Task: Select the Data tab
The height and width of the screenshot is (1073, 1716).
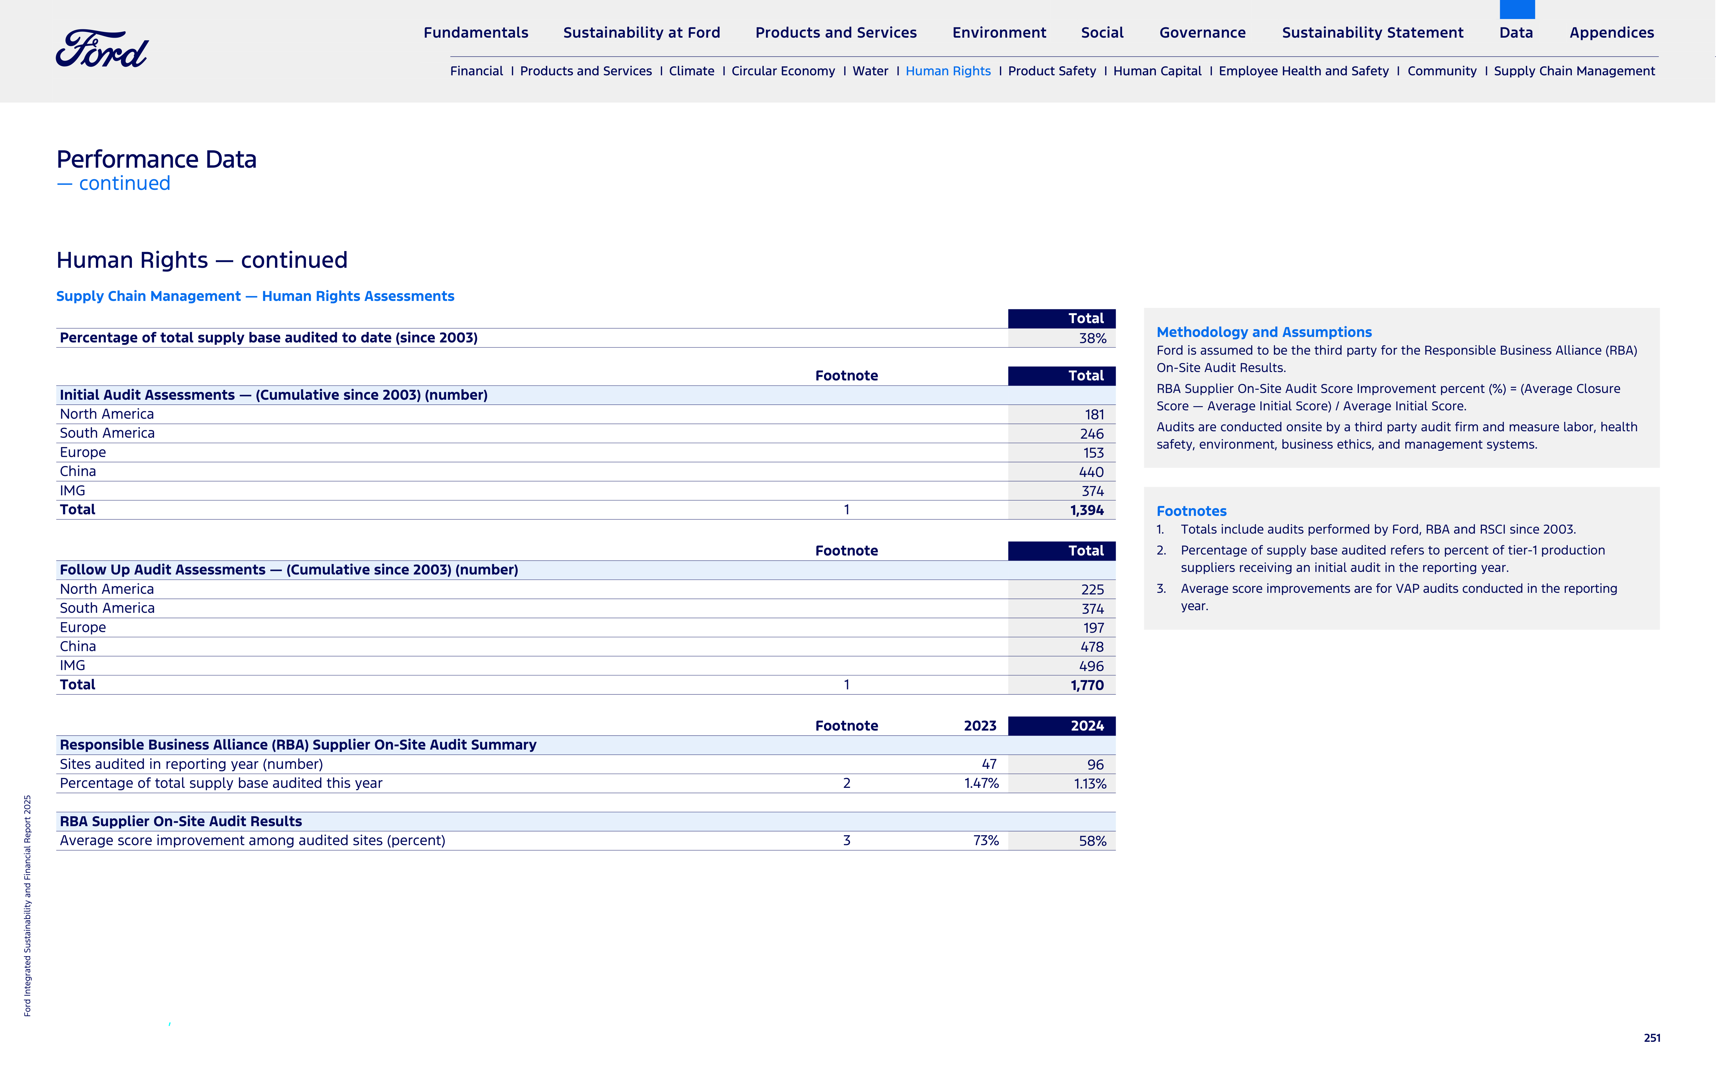Action: pyautogui.click(x=1516, y=33)
